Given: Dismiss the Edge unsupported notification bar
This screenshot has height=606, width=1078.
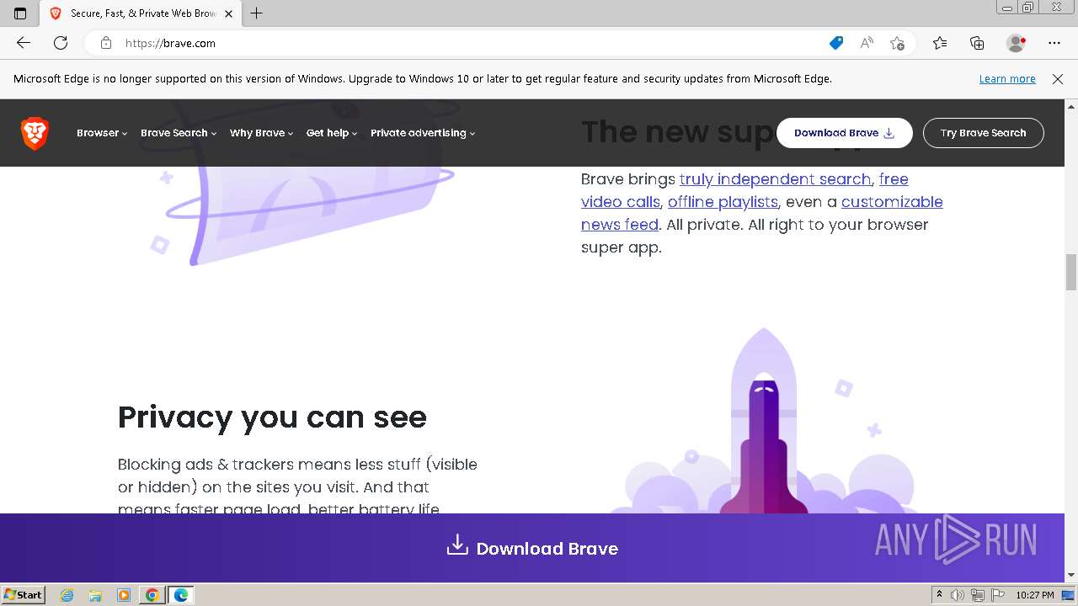Looking at the screenshot, I should 1058,79.
